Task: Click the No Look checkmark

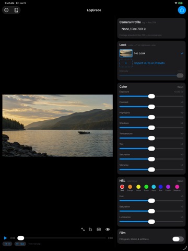Action: coord(182,53)
